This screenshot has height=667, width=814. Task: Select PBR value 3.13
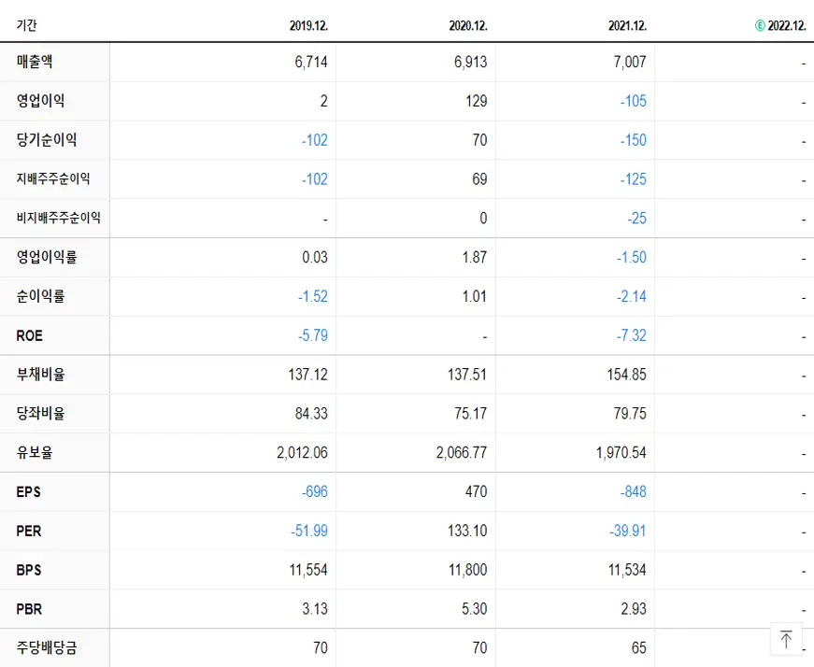click(315, 609)
